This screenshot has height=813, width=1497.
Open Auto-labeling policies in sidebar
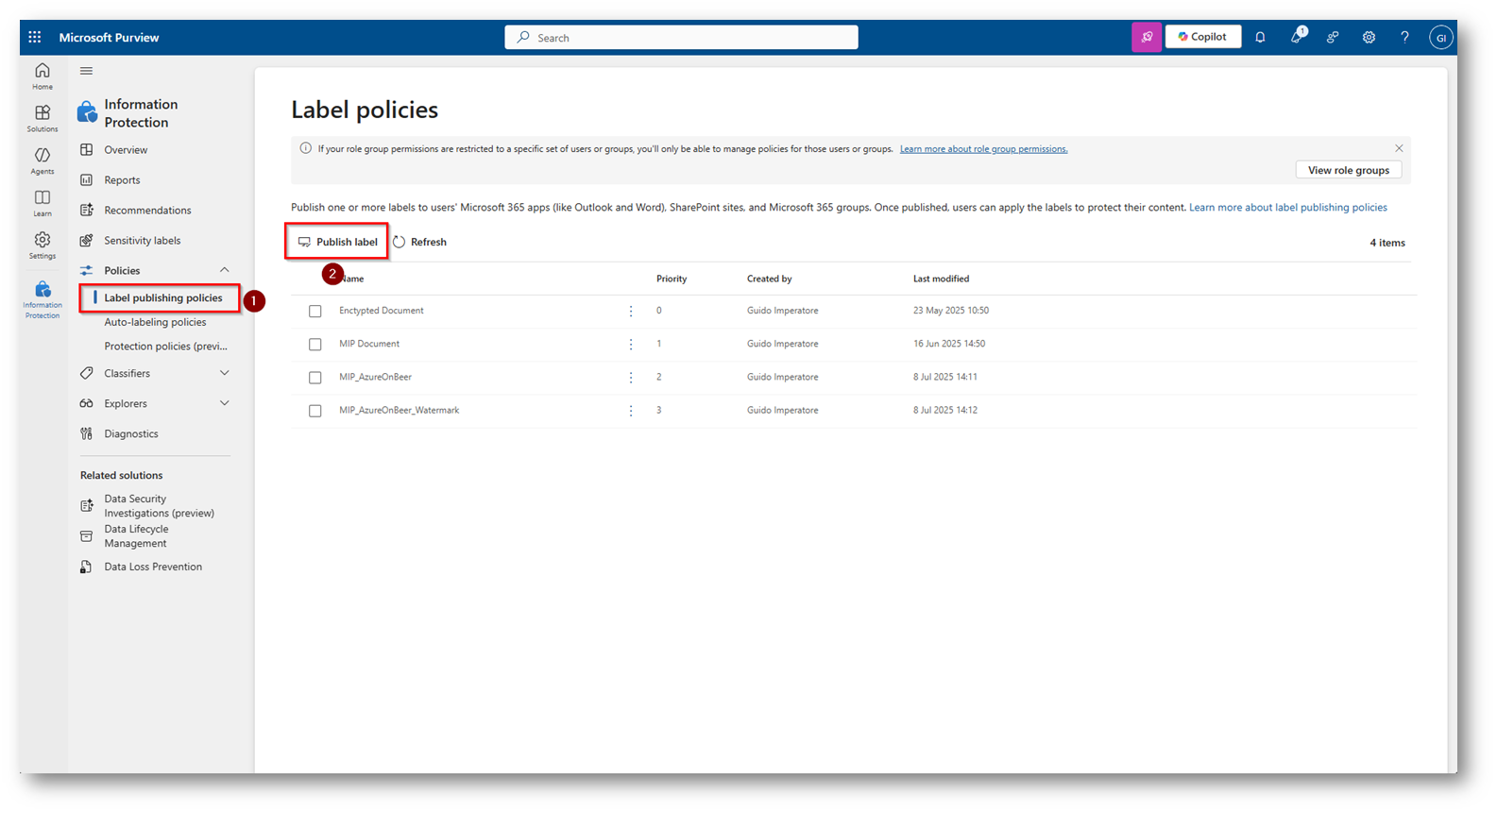point(155,322)
